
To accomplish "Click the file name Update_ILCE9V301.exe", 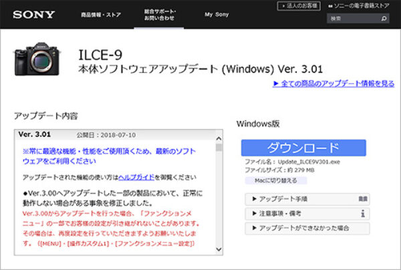I will [x=309, y=162].
